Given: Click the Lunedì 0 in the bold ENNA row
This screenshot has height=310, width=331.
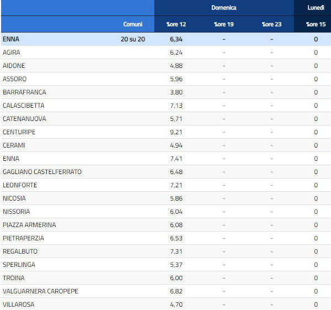Looking at the screenshot, I should [316, 39].
